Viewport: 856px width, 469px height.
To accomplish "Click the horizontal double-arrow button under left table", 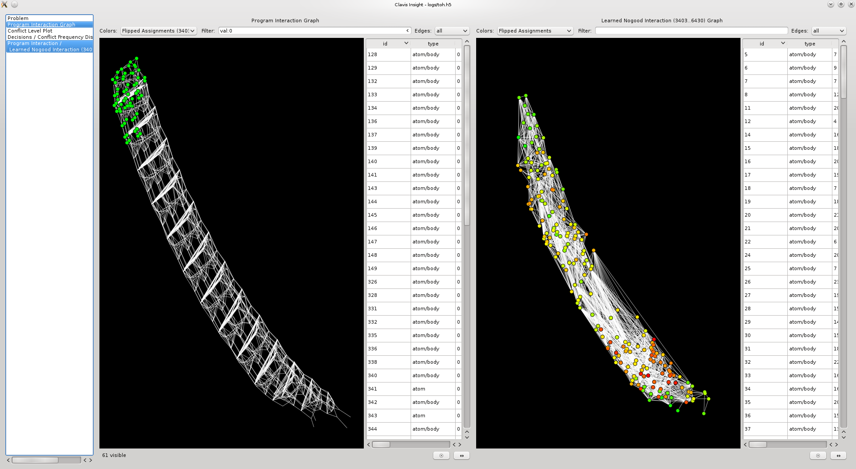I will (461, 456).
